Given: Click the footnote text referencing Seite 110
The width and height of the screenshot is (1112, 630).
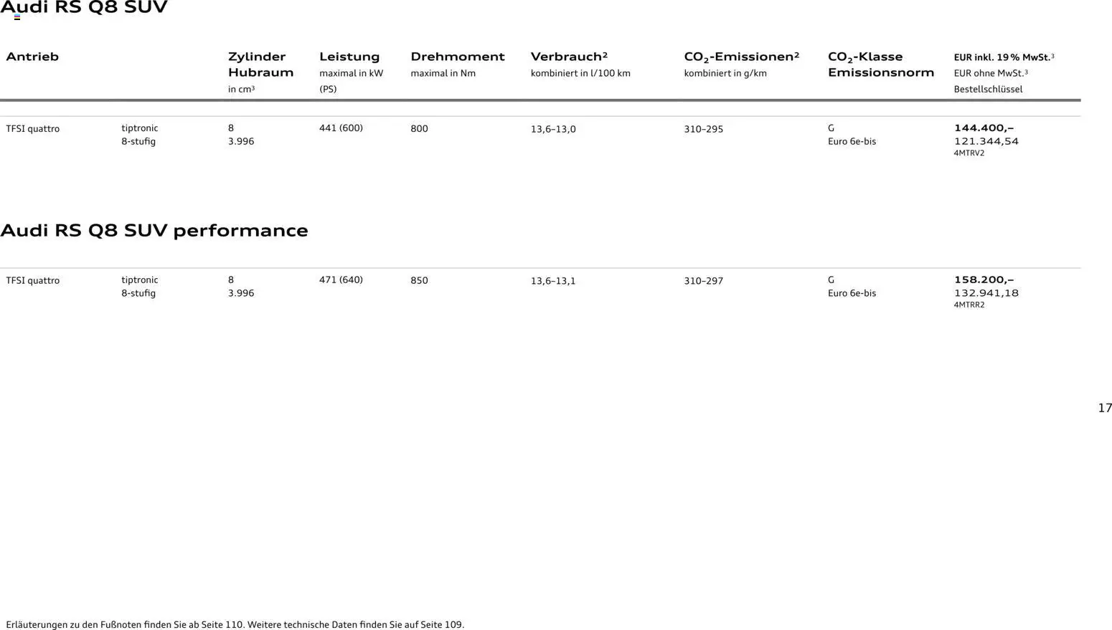Looking at the screenshot, I should 235,624.
